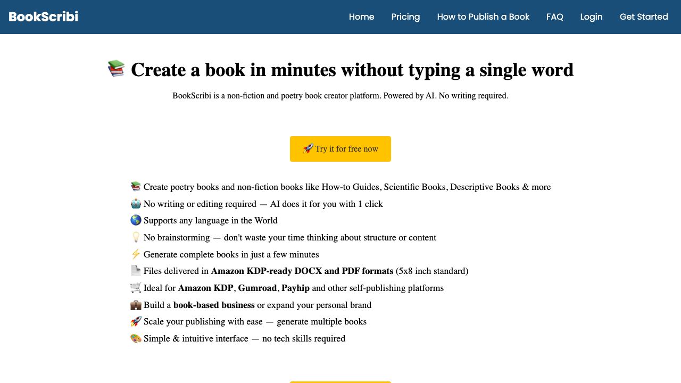
Task: Click the palette icon beside Simple & intuitive interface
Action: [136, 338]
